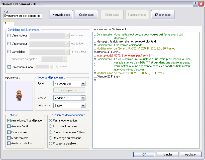Click the Nouvelle page button

pos(61,15)
